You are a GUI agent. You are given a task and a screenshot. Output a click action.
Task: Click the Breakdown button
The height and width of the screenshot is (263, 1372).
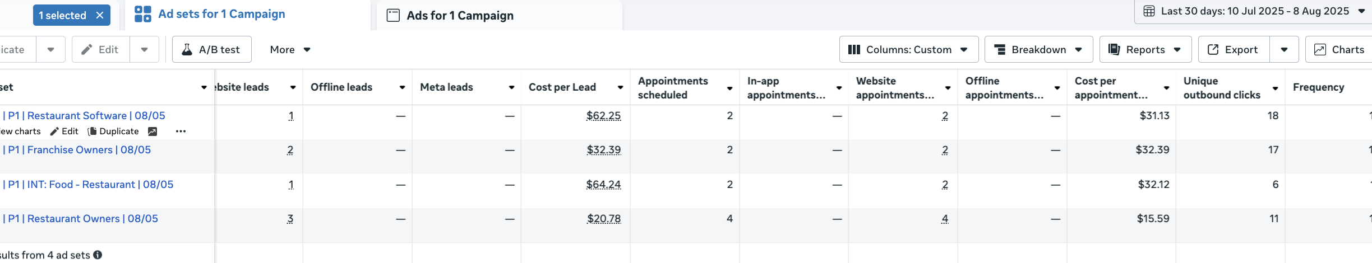click(x=1038, y=50)
